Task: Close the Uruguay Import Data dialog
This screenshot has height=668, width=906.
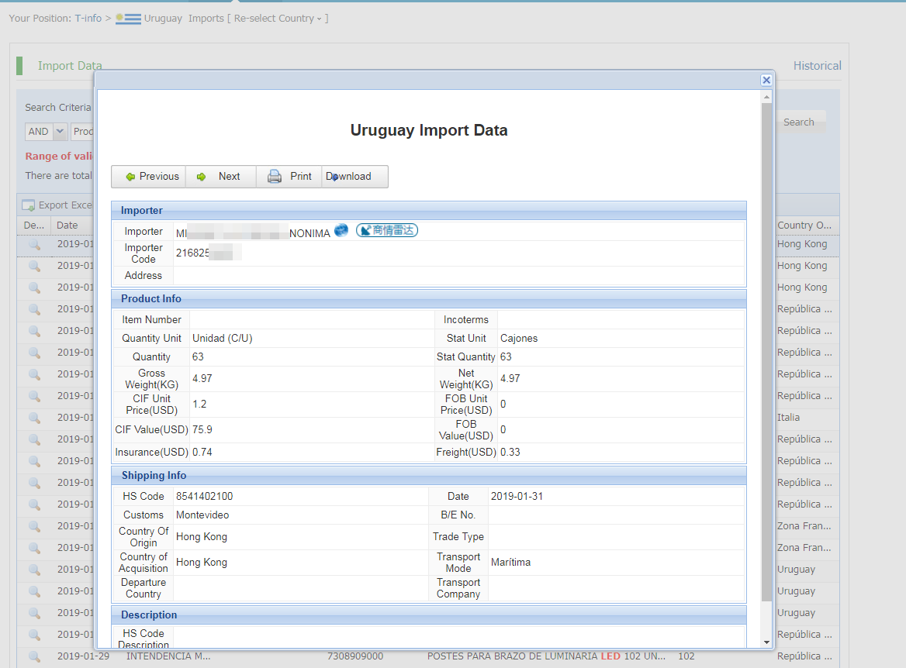Action: pos(766,80)
